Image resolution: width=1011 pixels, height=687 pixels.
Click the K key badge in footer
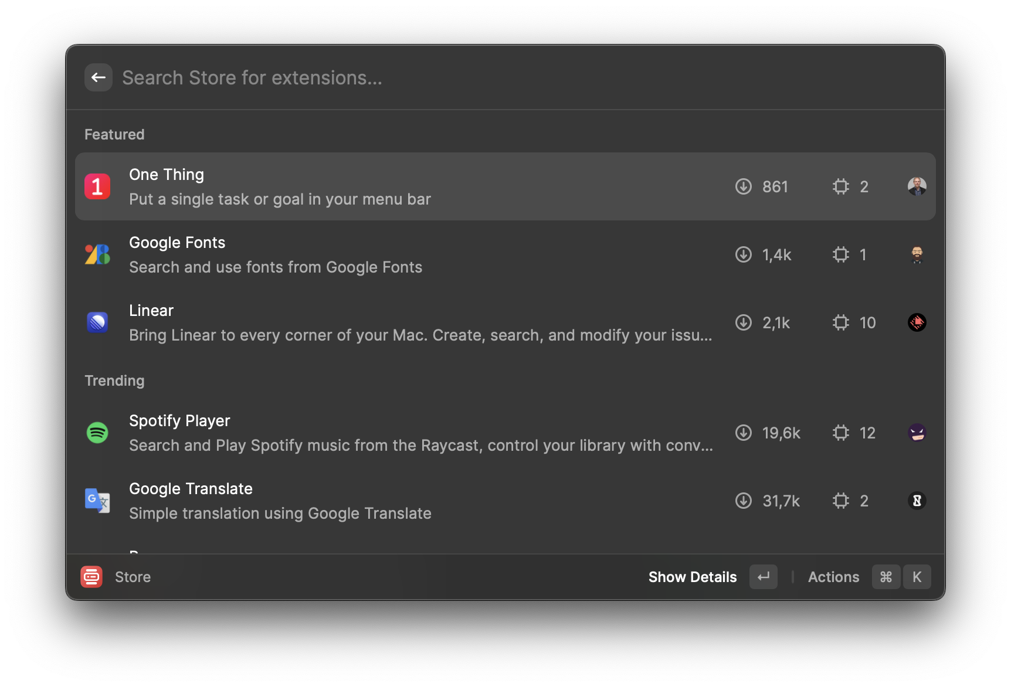point(917,577)
